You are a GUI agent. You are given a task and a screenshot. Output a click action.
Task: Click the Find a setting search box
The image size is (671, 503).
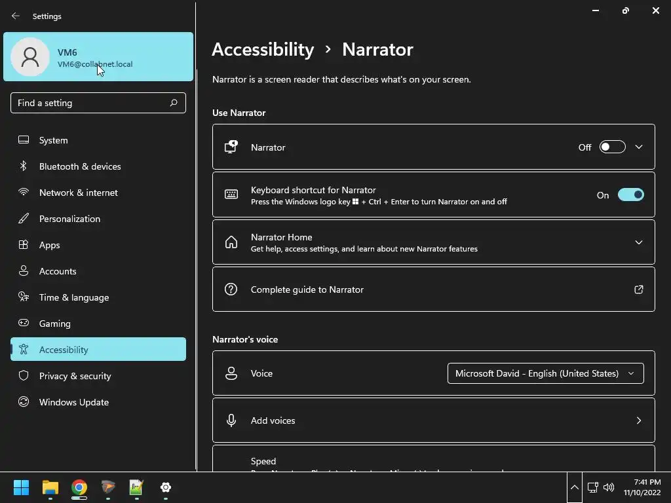(x=98, y=103)
